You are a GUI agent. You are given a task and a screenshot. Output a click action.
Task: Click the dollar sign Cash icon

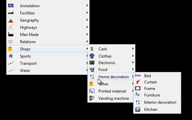(x=92, y=49)
